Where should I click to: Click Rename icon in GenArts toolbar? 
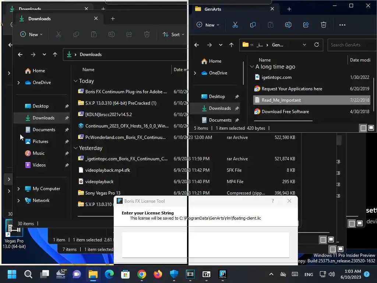[x=288, y=25]
